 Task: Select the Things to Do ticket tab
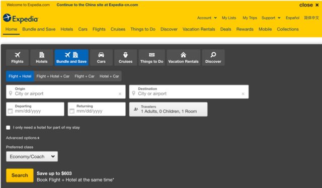[152, 57]
